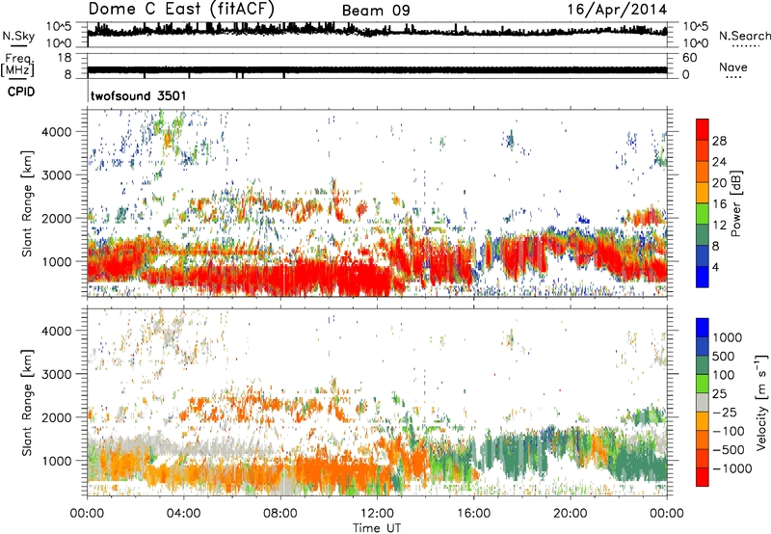Click "Slant Range [km]" label of the velocity panel

point(27,402)
